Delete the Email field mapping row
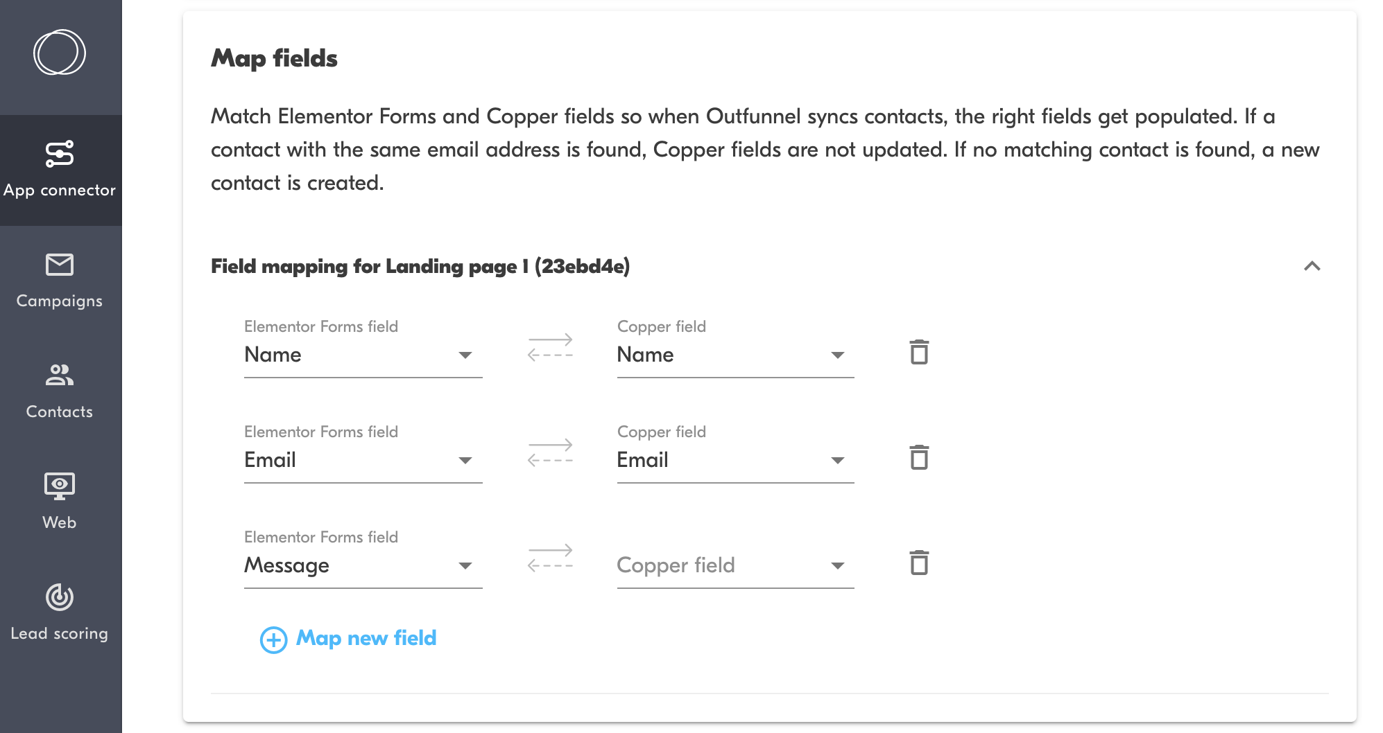This screenshot has height=733, width=1383. click(919, 458)
